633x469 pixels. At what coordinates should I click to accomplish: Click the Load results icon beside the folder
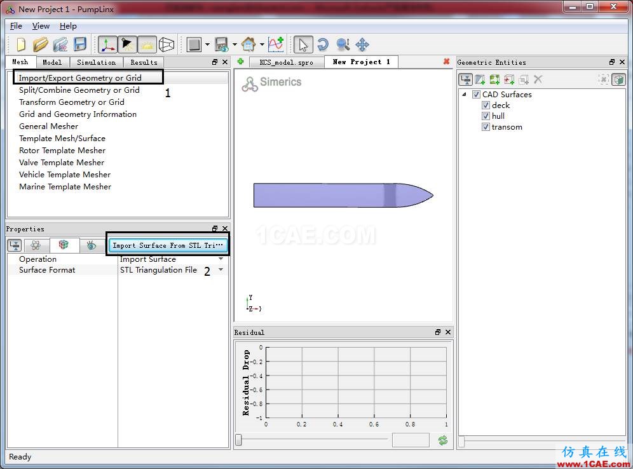click(60, 44)
